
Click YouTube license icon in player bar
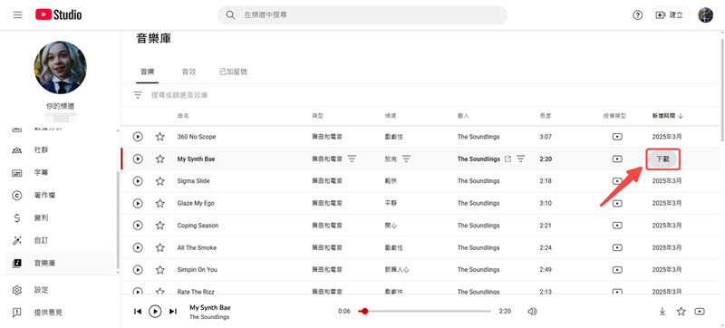[700, 312]
